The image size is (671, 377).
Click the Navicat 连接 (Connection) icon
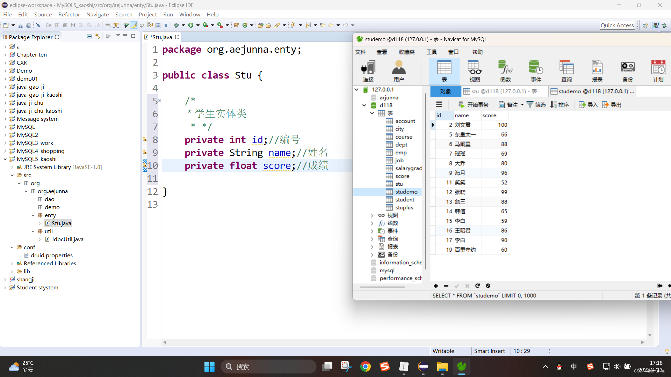(x=368, y=71)
